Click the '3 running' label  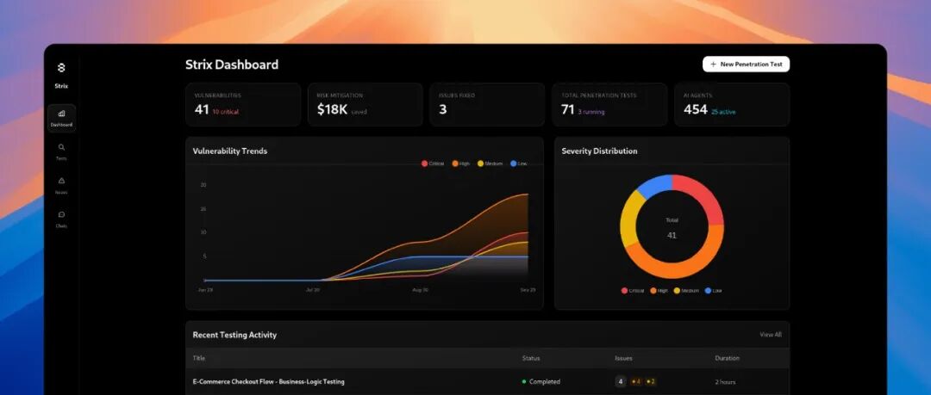590,112
